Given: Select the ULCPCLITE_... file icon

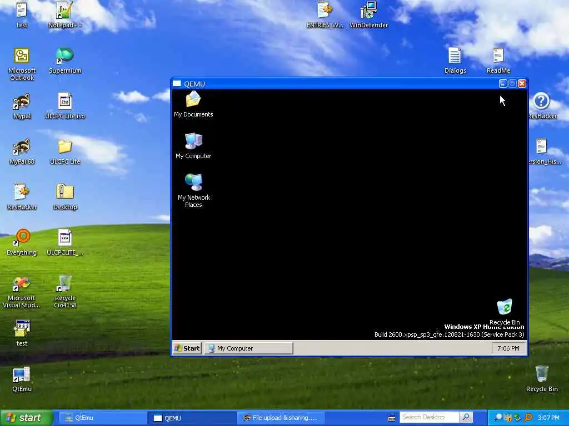Looking at the screenshot, I should (65, 242).
